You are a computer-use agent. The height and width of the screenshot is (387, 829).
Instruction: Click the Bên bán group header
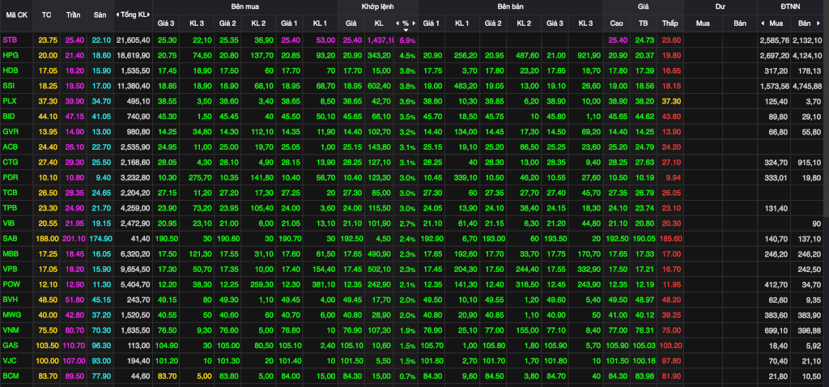510,6
